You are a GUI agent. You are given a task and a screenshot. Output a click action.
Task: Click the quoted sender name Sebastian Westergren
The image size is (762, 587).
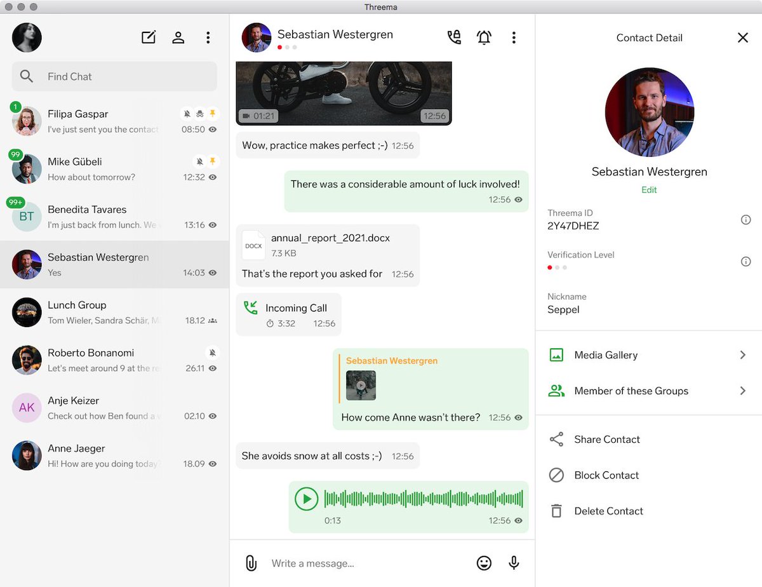tap(392, 361)
